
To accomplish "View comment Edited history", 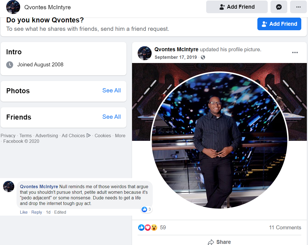I will (x=60, y=212).
